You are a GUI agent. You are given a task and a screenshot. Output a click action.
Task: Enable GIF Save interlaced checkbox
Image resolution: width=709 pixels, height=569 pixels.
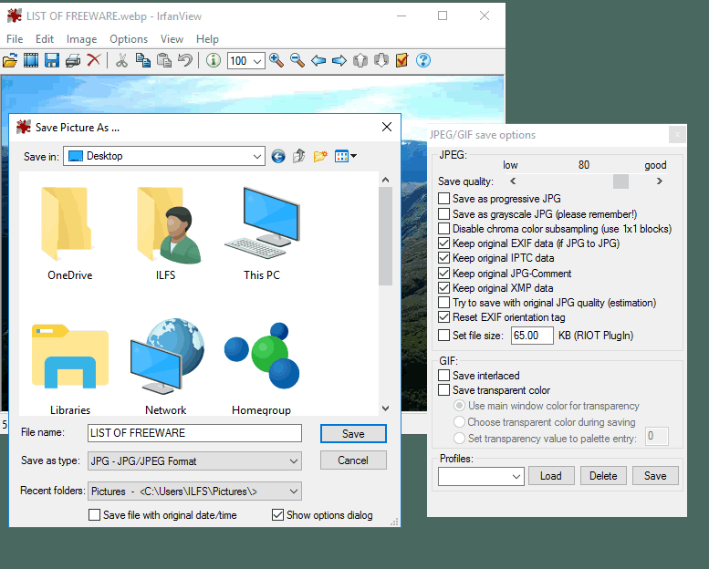pyautogui.click(x=444, y=376)
